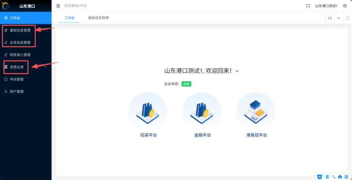Open the 山东港口测试1 user menu
The image size is (352, 180).
click(326, 6)
